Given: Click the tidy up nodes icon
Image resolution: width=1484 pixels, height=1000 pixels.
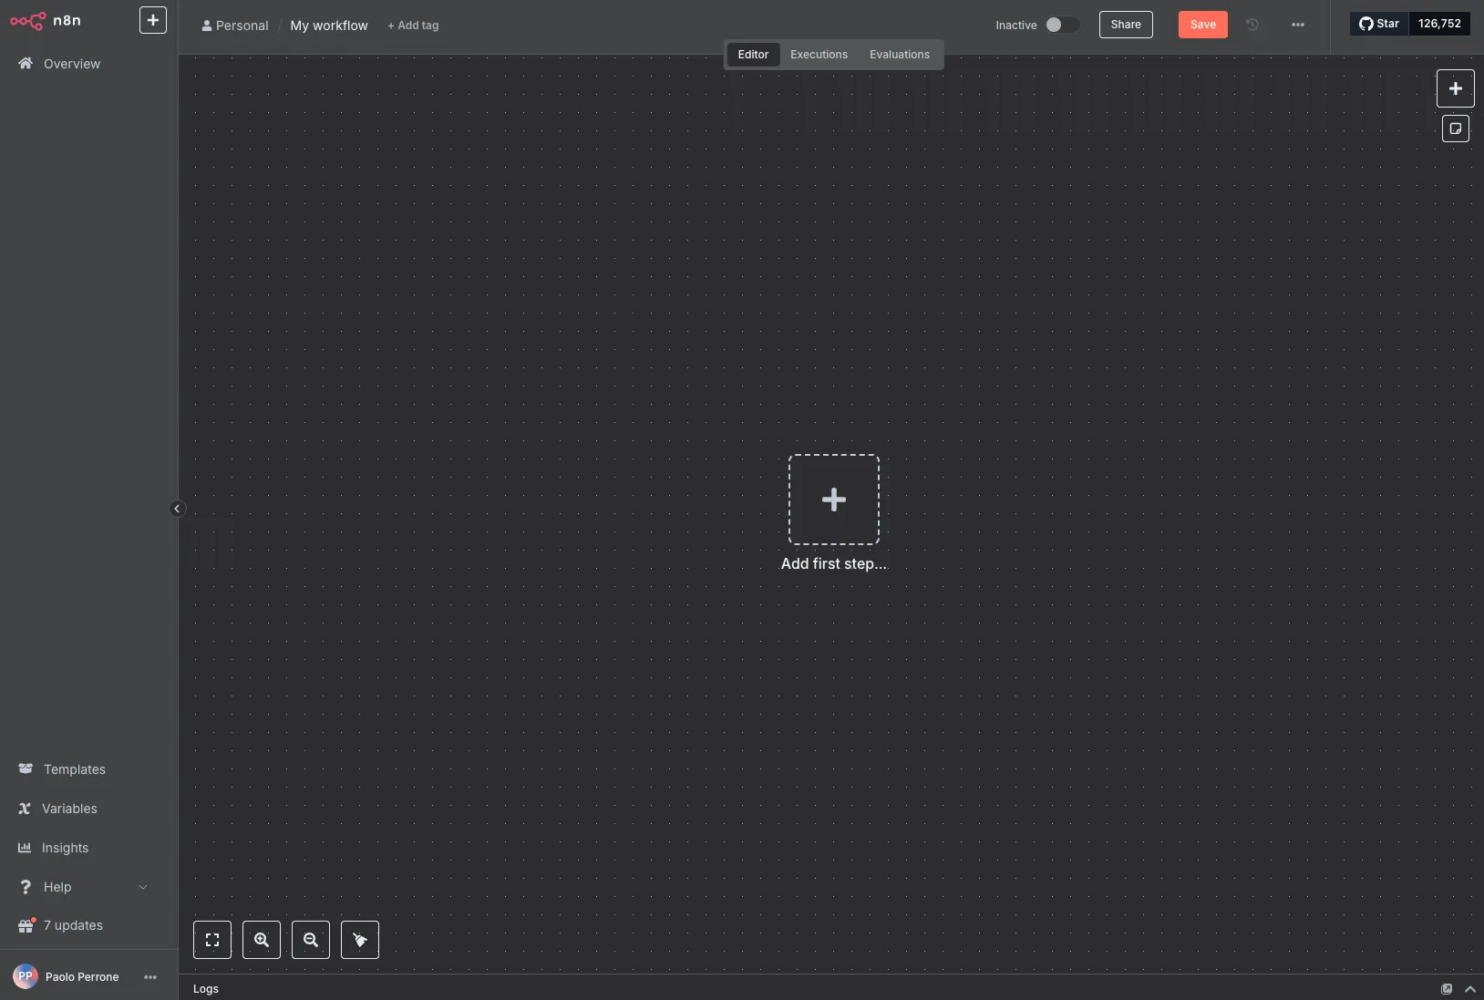Looking at the screenshot, I should coord(360,940).
